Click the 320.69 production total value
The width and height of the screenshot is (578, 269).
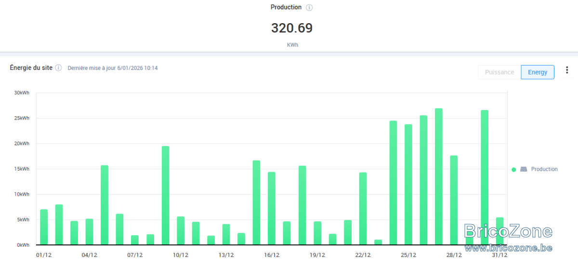[x=292, y=28]
